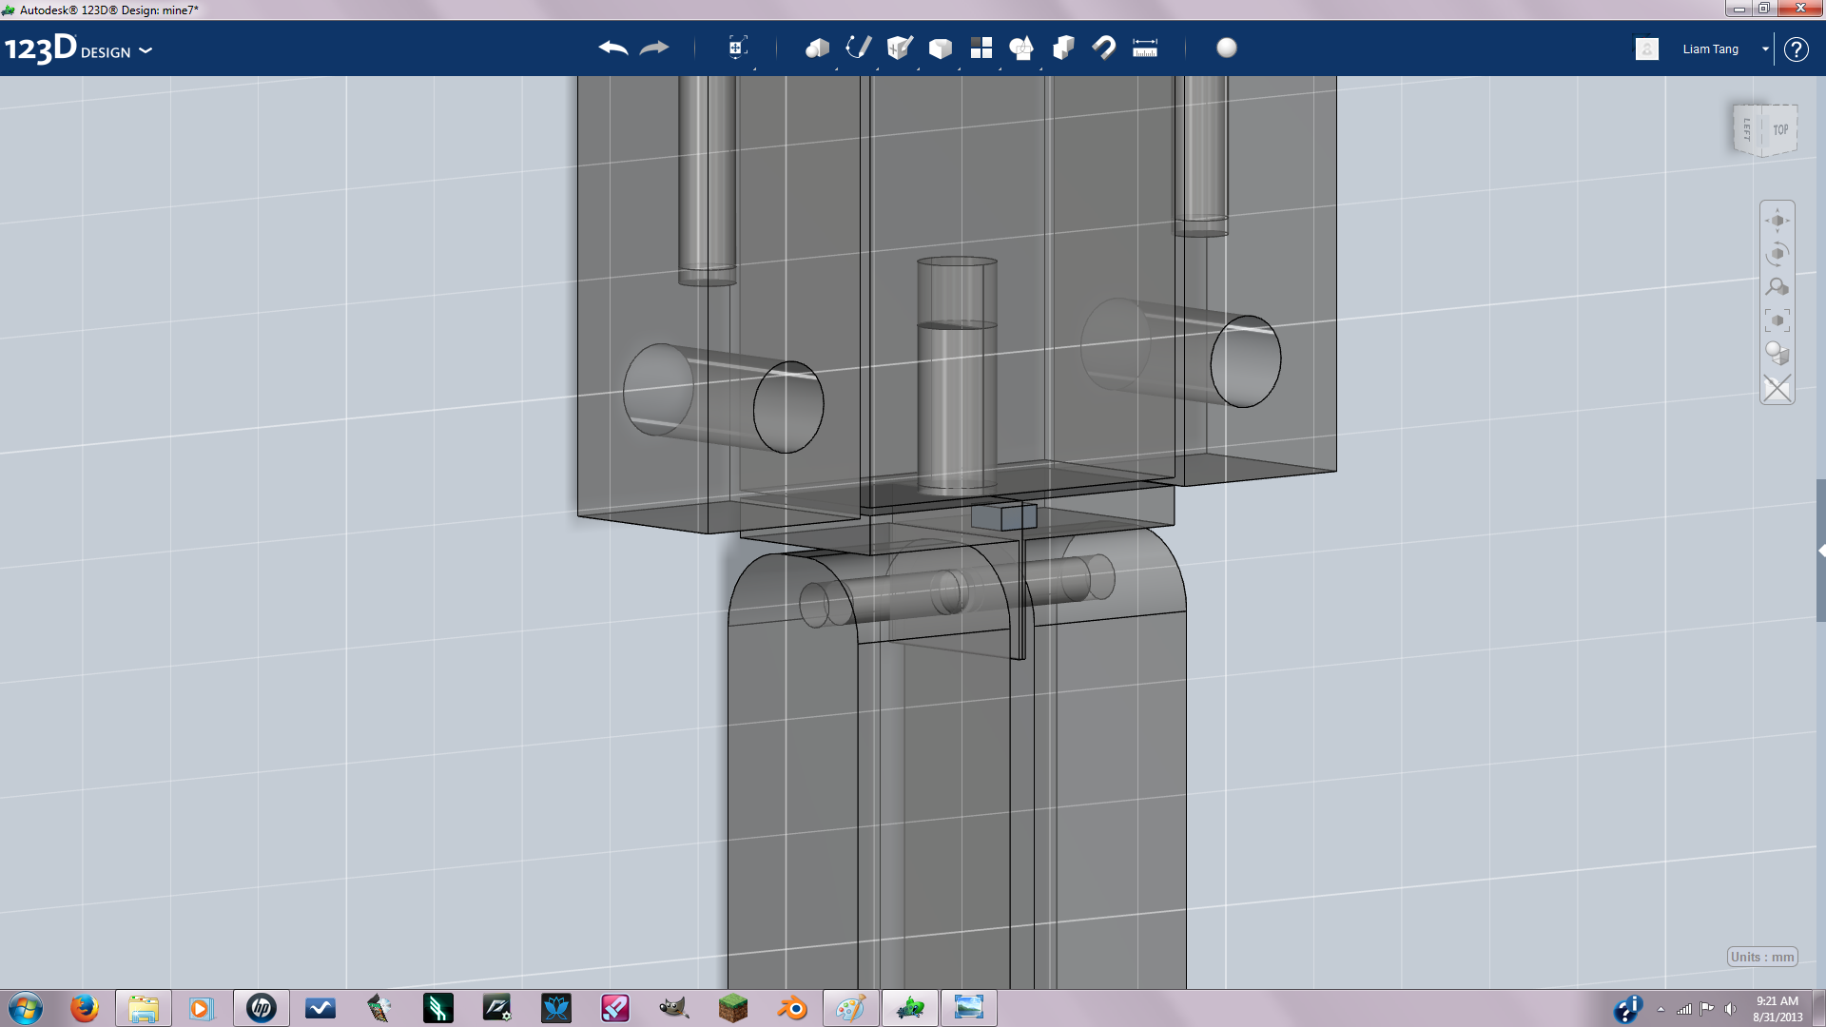Open File Explorer from the taskbar
The height and width of the screenshot is (1027, 1826).
[x=144, y=1008]
